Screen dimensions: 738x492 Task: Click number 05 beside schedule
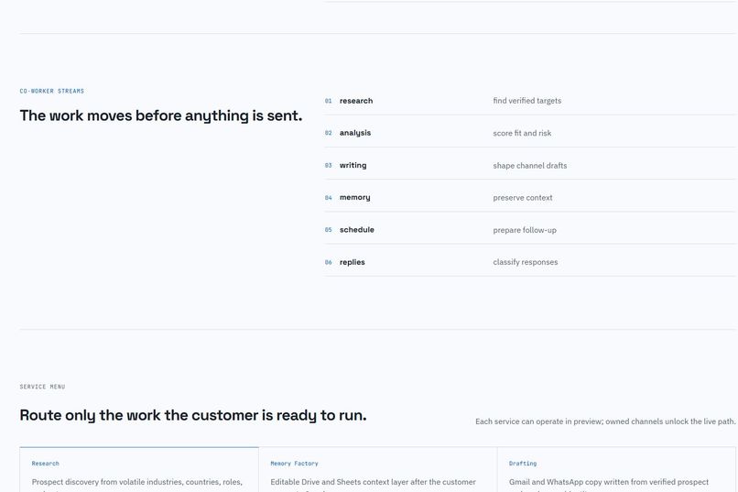click(328, 230)
